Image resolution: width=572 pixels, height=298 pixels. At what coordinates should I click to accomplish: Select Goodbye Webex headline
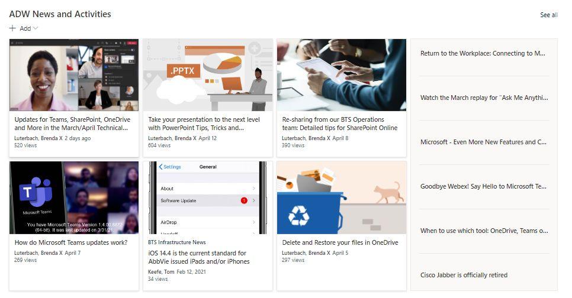(x=483, y=186)
